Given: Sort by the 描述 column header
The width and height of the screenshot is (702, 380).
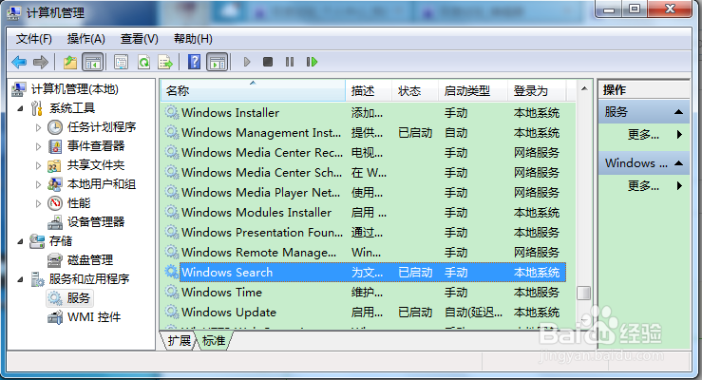Looking at the screenshot, I should click(x=369, y=91).
